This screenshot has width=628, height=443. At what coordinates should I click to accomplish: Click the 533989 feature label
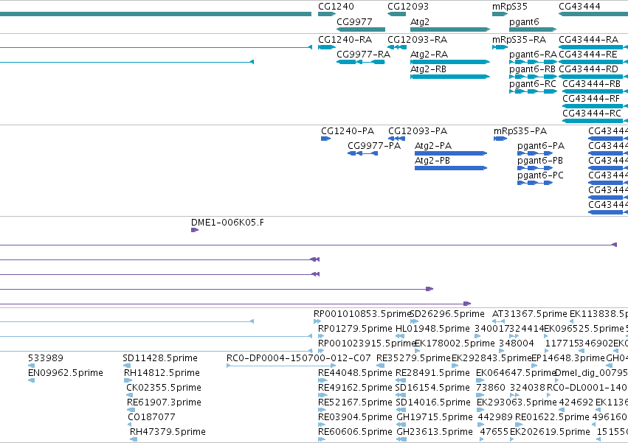46,358
